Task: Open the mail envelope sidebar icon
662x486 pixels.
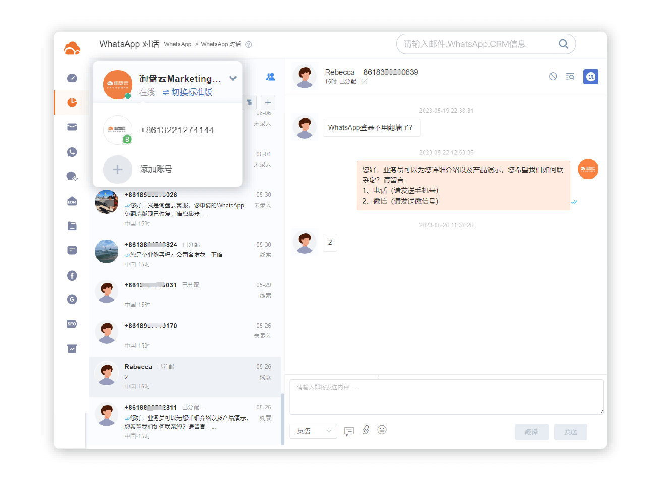Action: [72, 127]
